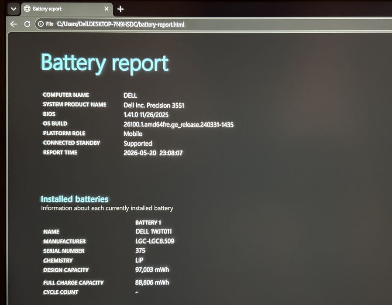Open a new browser tab
This screenshot has height=305, width=392.
[x=120, y=9]
